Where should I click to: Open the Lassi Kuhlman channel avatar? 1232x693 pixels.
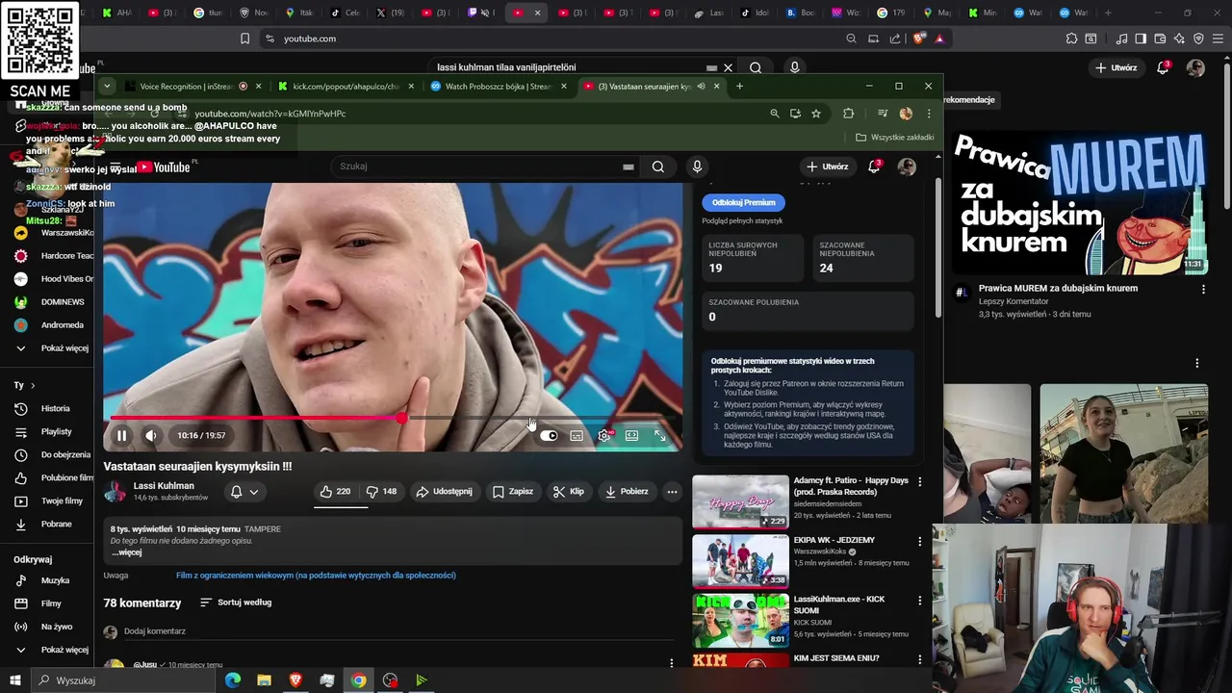point(115,492)
